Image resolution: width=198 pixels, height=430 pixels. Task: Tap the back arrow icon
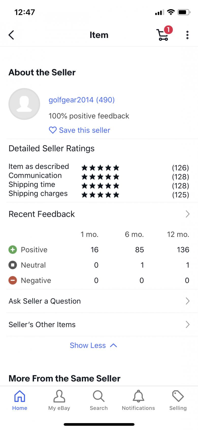(x=11, y=35)
